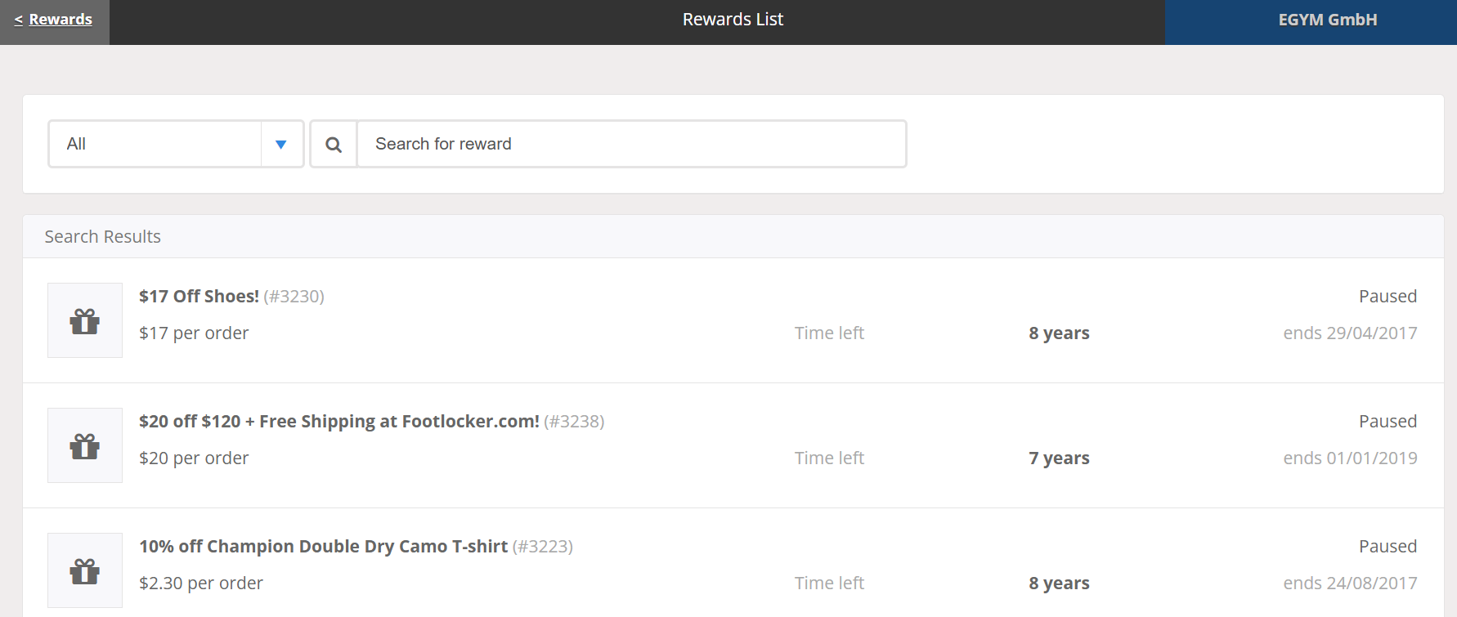Open the 10% off Champion T-shirt reward
Image resolution: width=1457 pixels, height=617 pixels.
click(x=323, y=547)
